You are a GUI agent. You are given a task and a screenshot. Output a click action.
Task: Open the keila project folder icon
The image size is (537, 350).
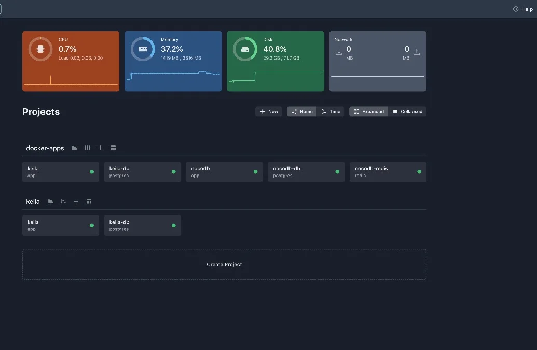pos(50,201)
